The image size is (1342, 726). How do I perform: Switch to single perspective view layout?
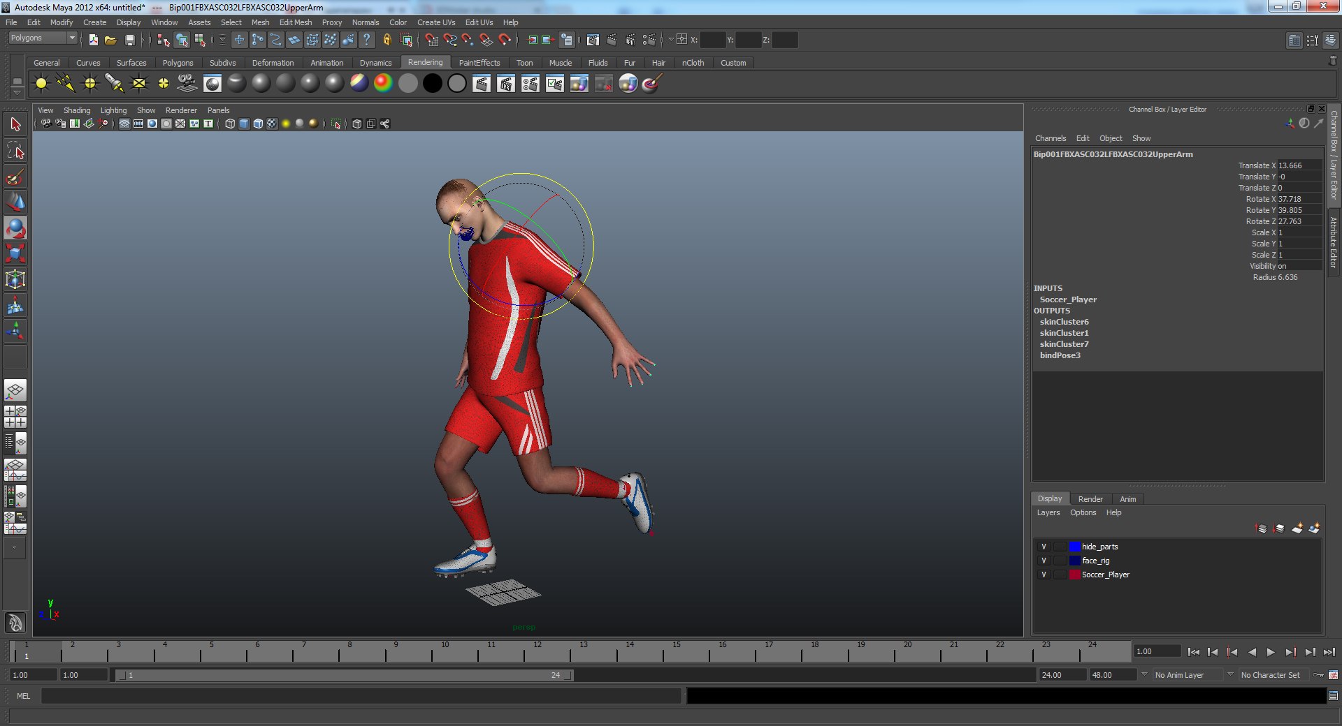coord(15,391)
